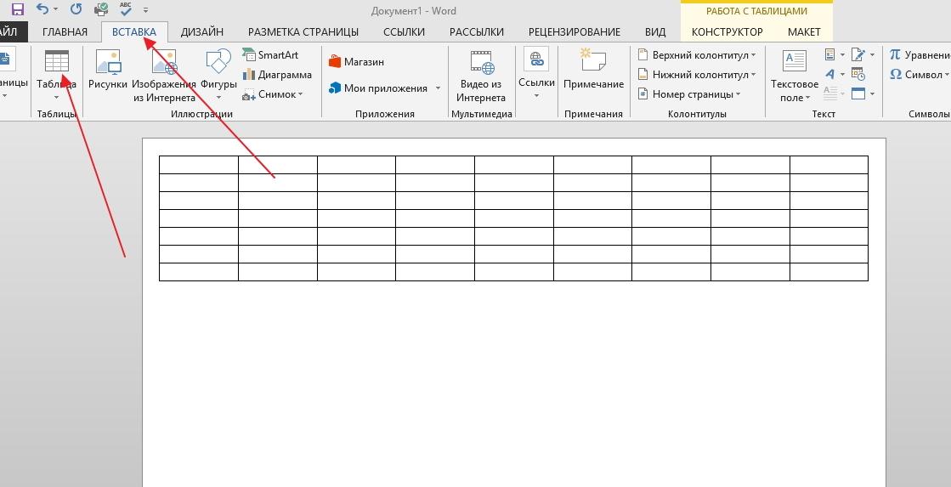Insert a SmartArt graphic
This screenshot has width=951, height=487.
[x=270, y=55]
